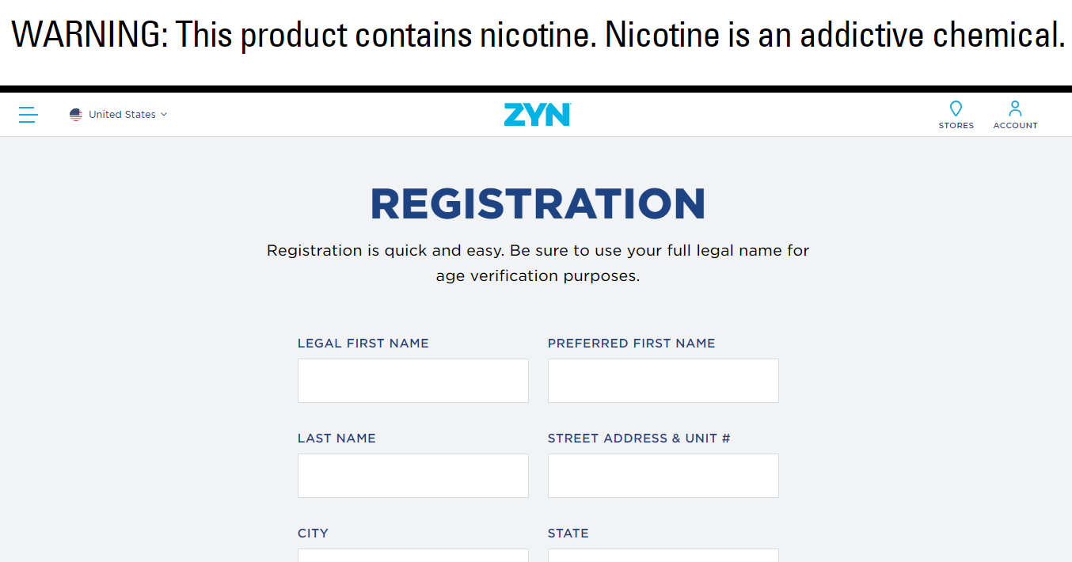Click the LEGAL FIRST NAME label
This screenshot has width=1072, height=562.
point(363,344)
